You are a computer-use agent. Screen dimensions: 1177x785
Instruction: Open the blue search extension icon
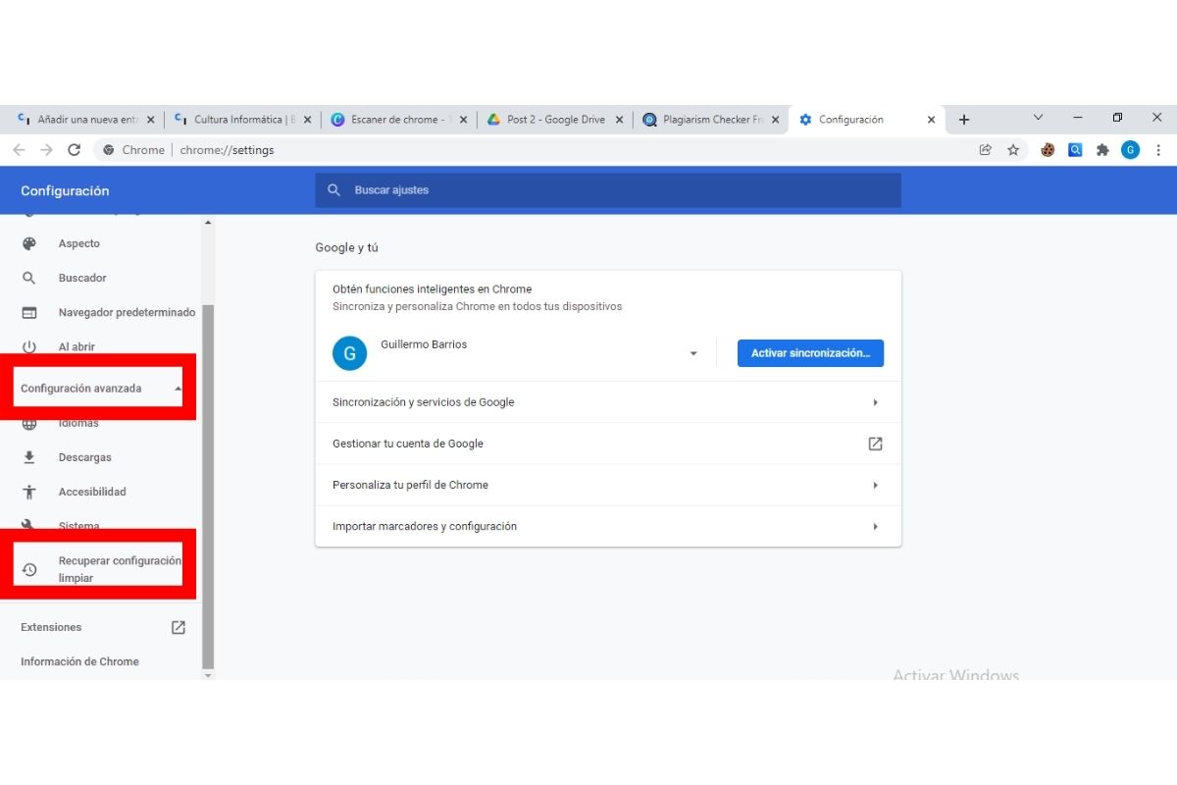tap(1075, 150)
